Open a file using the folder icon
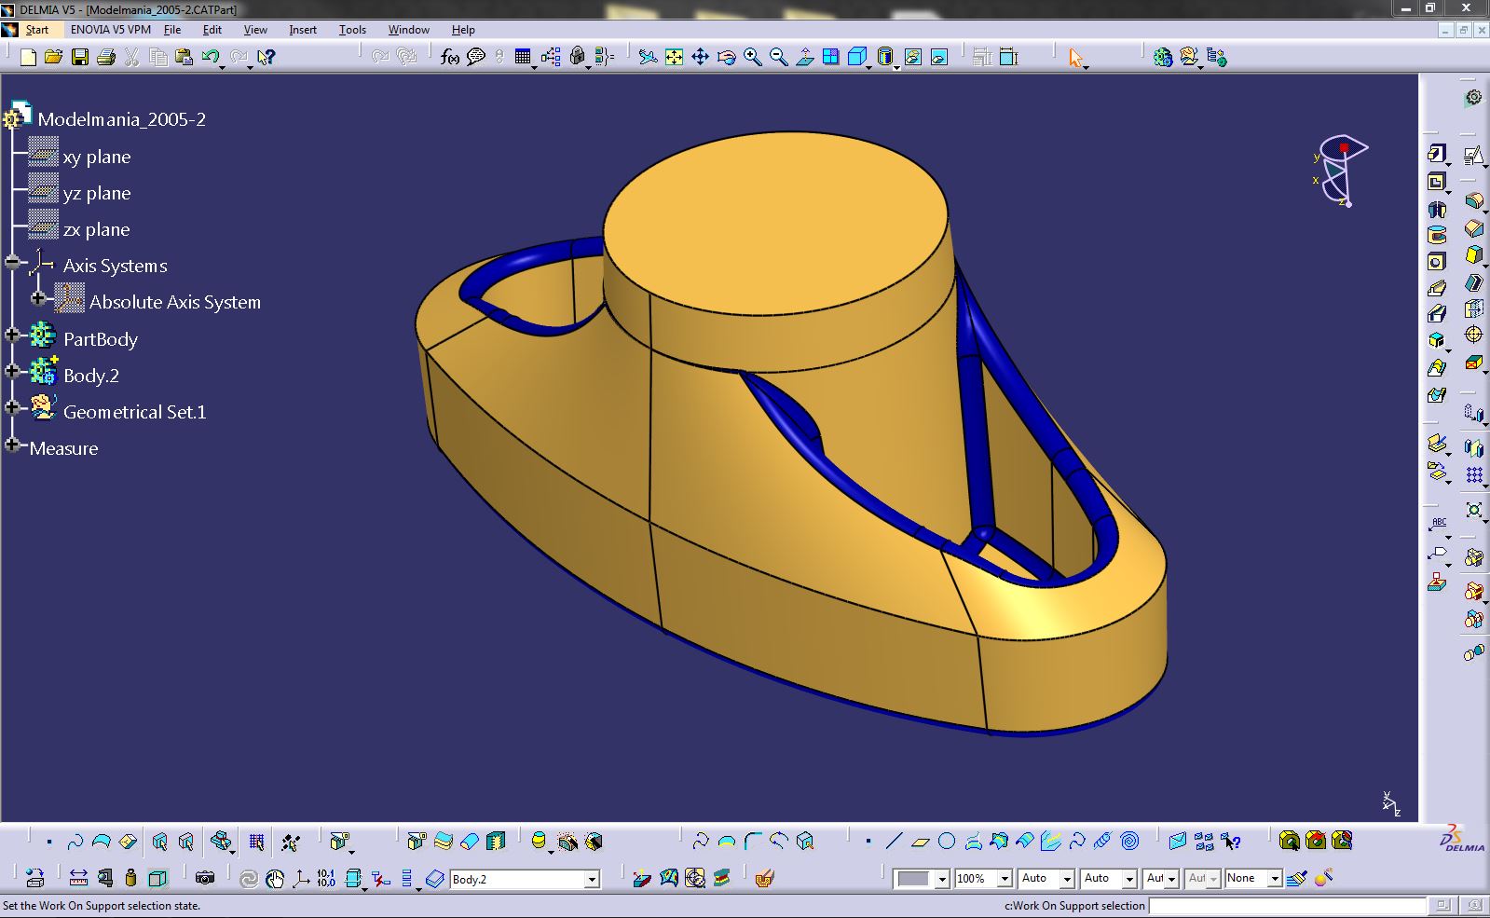The image size is (1490, 918). pos(53,58)
